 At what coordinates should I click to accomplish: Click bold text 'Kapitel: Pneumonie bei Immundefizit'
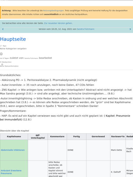coord(65,118)
